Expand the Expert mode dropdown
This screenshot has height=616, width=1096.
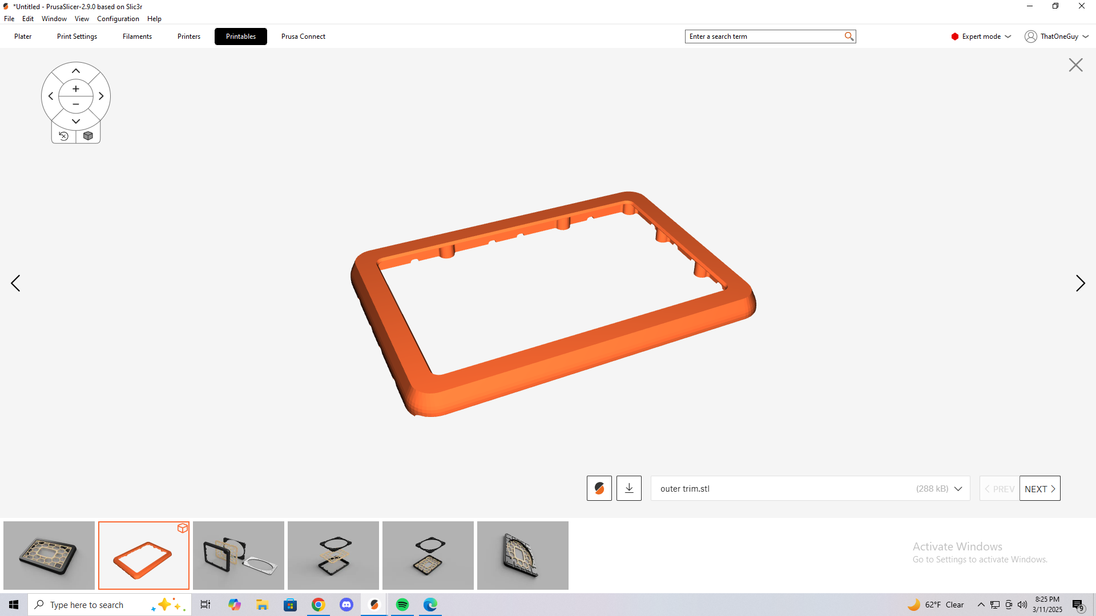pyautogui.click(x=981, y=37)
